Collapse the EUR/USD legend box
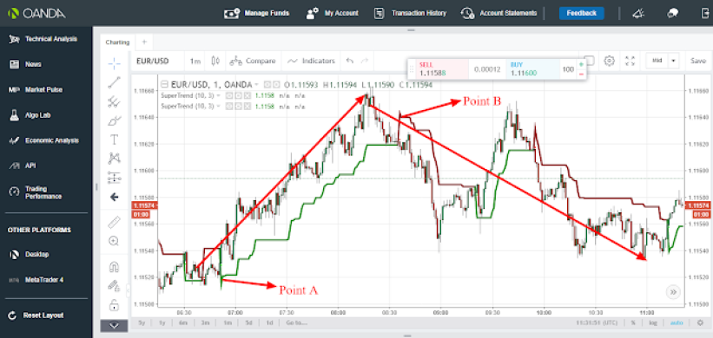 click(x=165, y=84)
